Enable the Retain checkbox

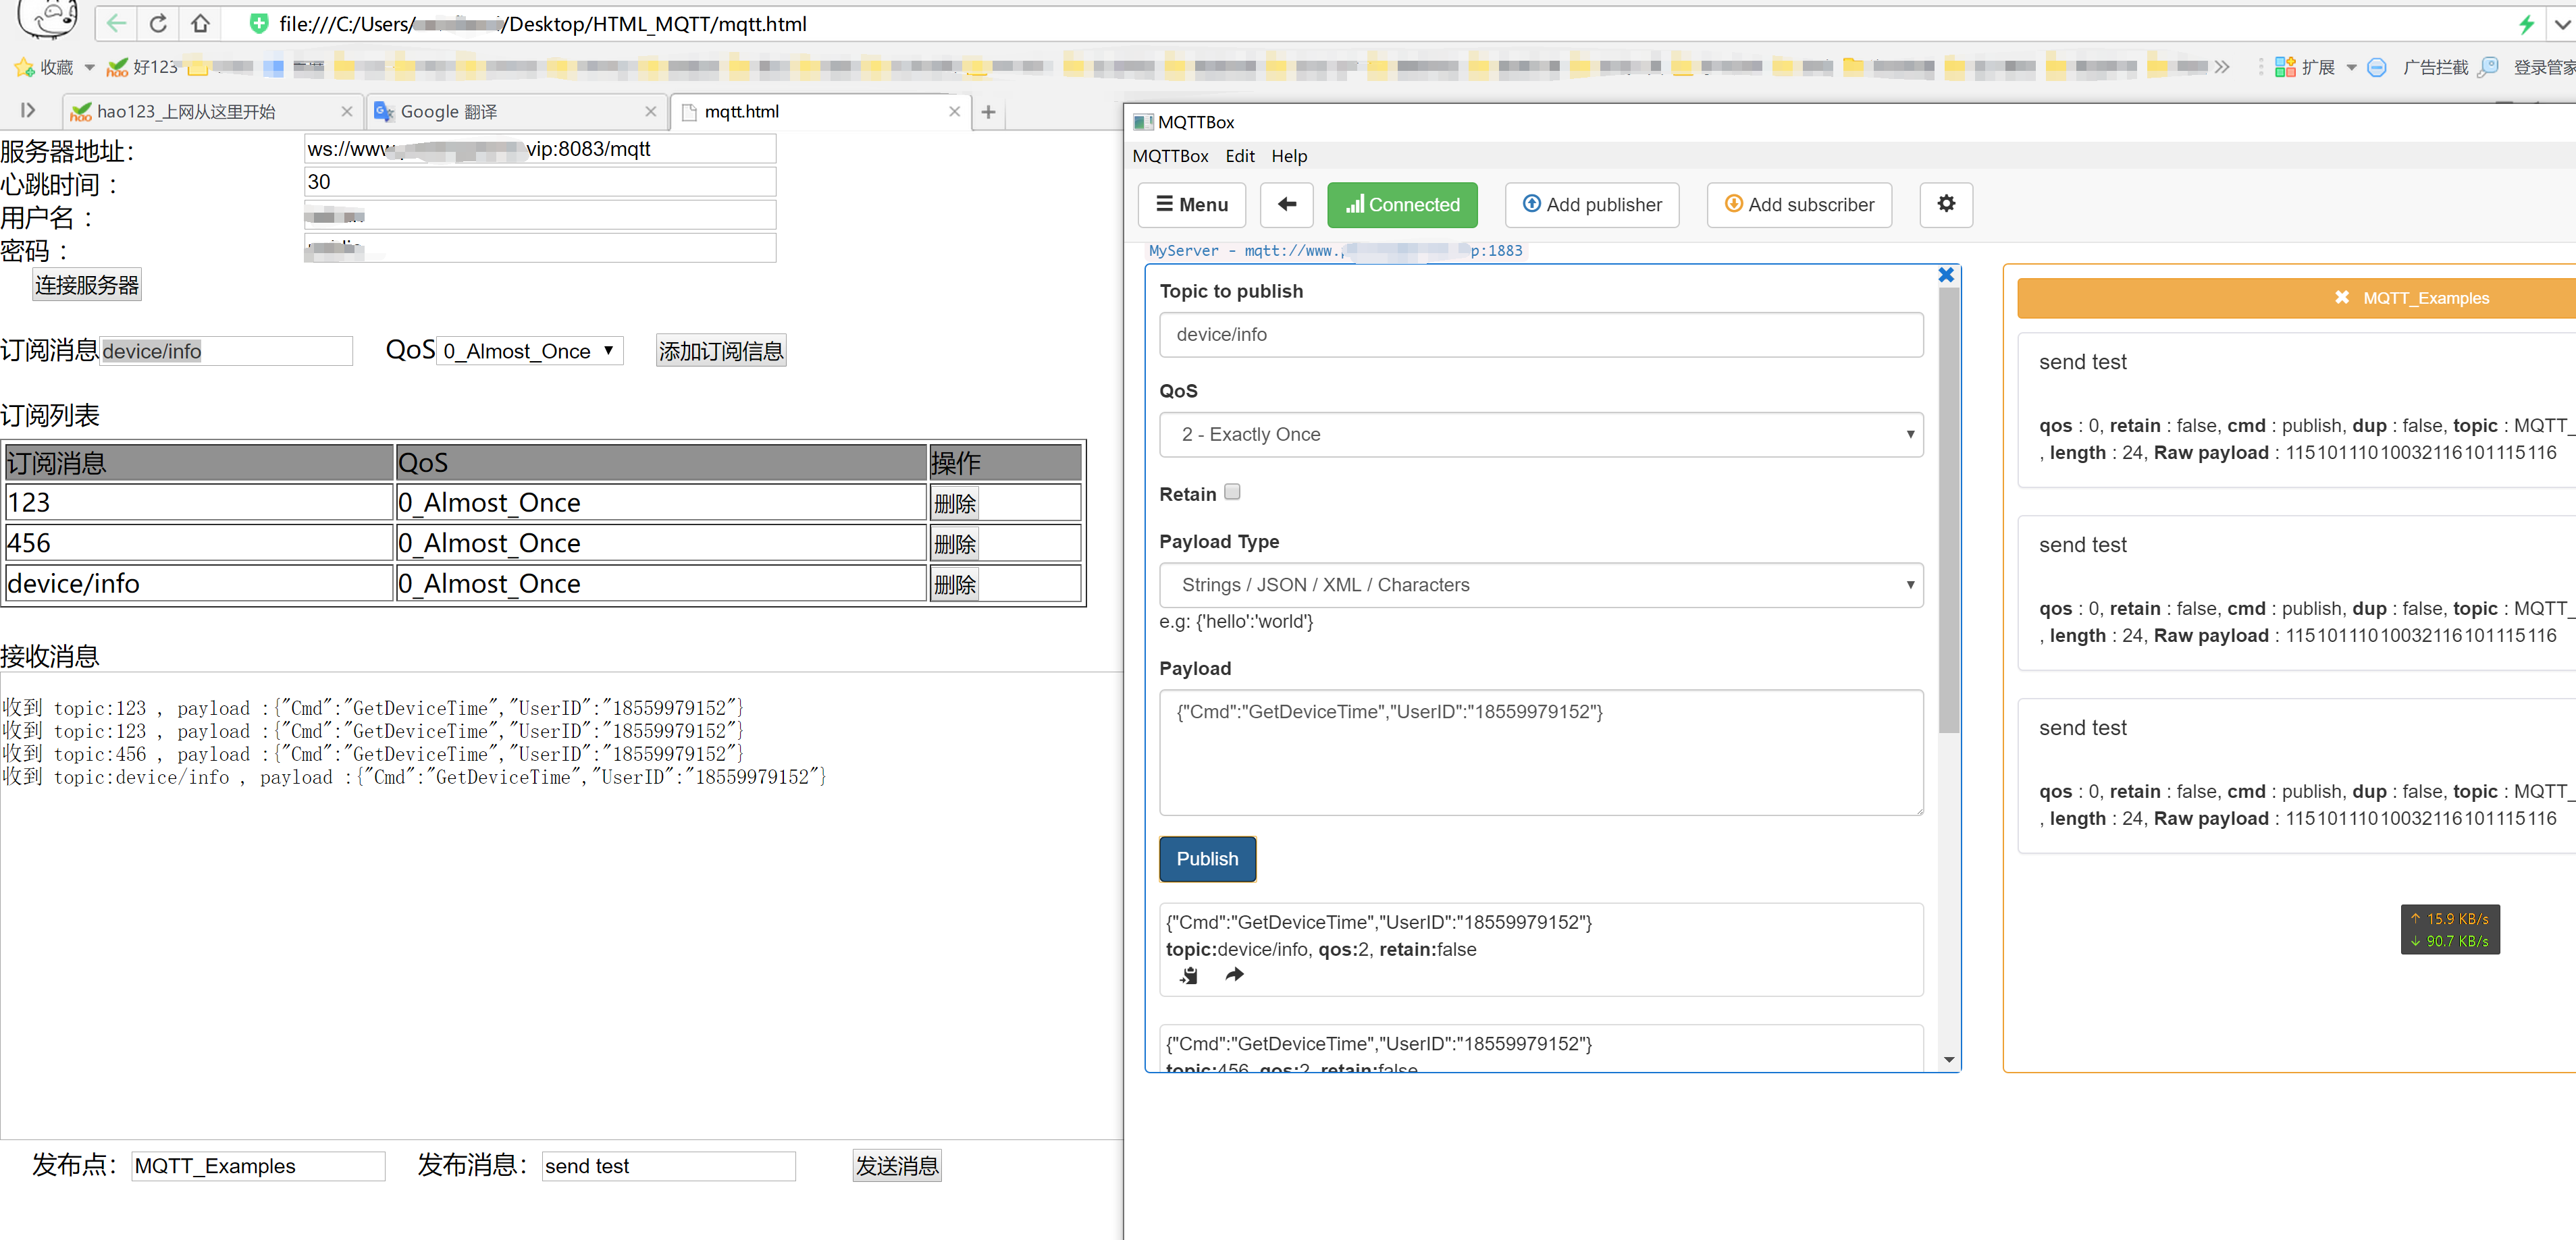tap(1232, 491)
